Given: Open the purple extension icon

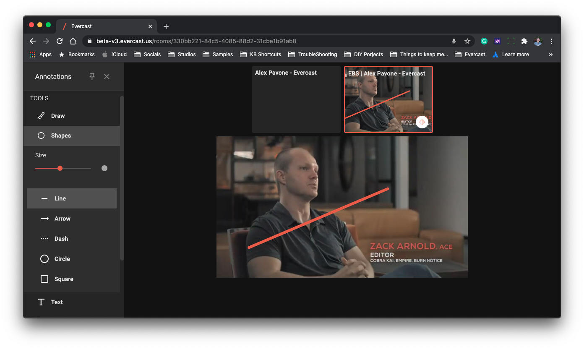Looking at the screenshot, I should (498, 41).
